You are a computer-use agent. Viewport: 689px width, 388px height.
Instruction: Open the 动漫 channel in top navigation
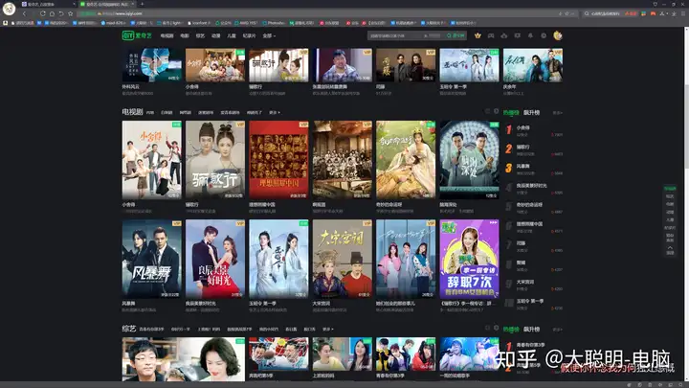215,35
